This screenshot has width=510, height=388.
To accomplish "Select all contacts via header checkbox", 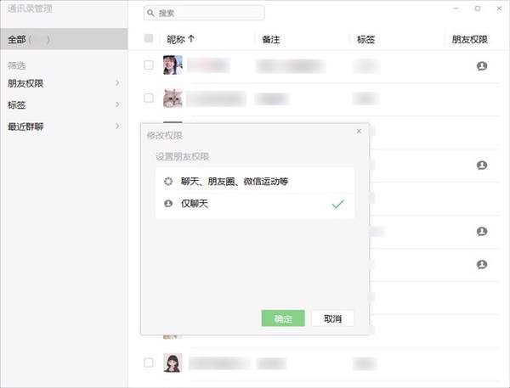I will (x=149, y=38).
